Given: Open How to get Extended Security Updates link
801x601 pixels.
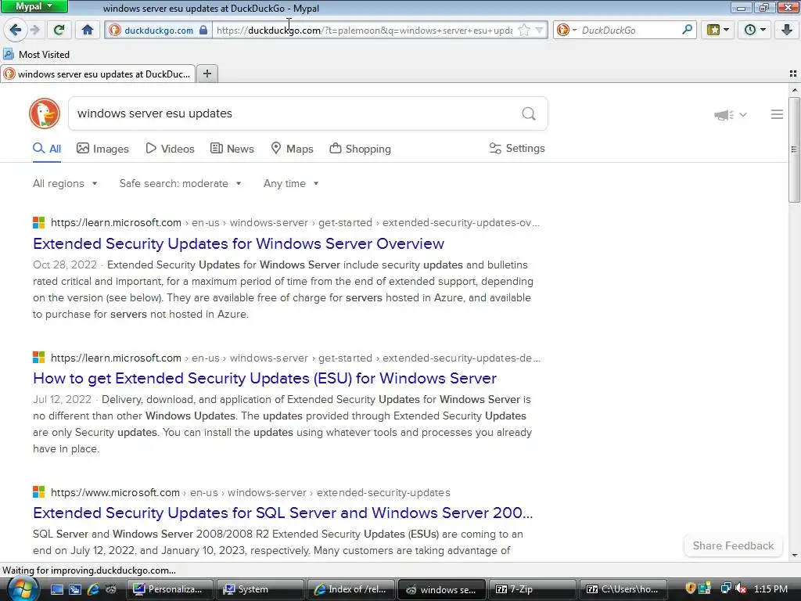Looking at the screenshot, I should [264, 378].
